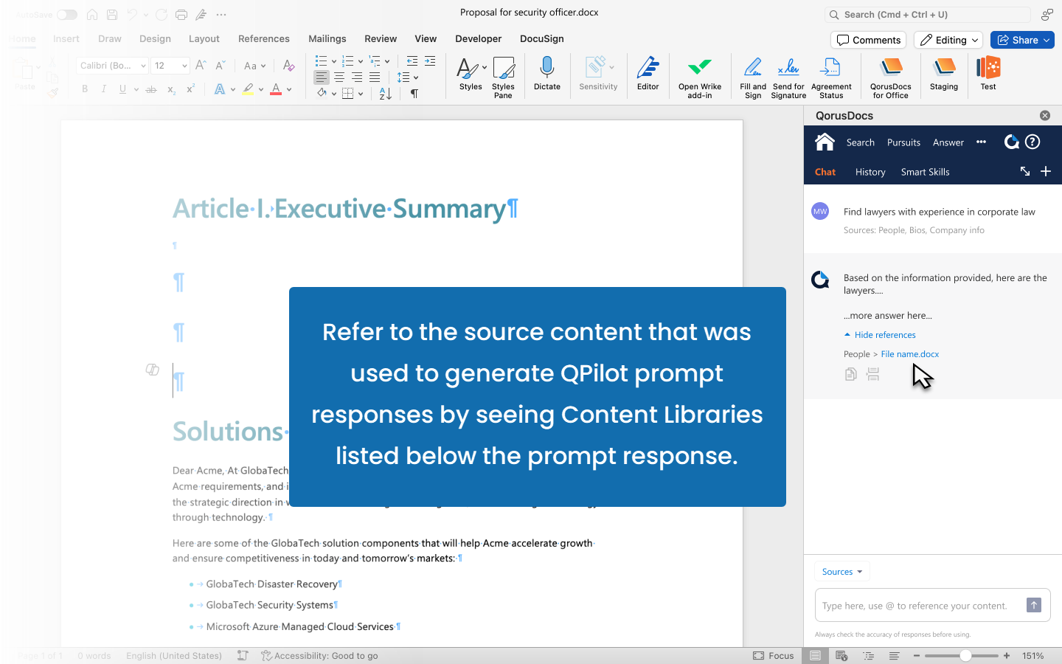1062x664 pixels.
Task: Open Search in QorusDocs navigation
Action: click(860, 142)
